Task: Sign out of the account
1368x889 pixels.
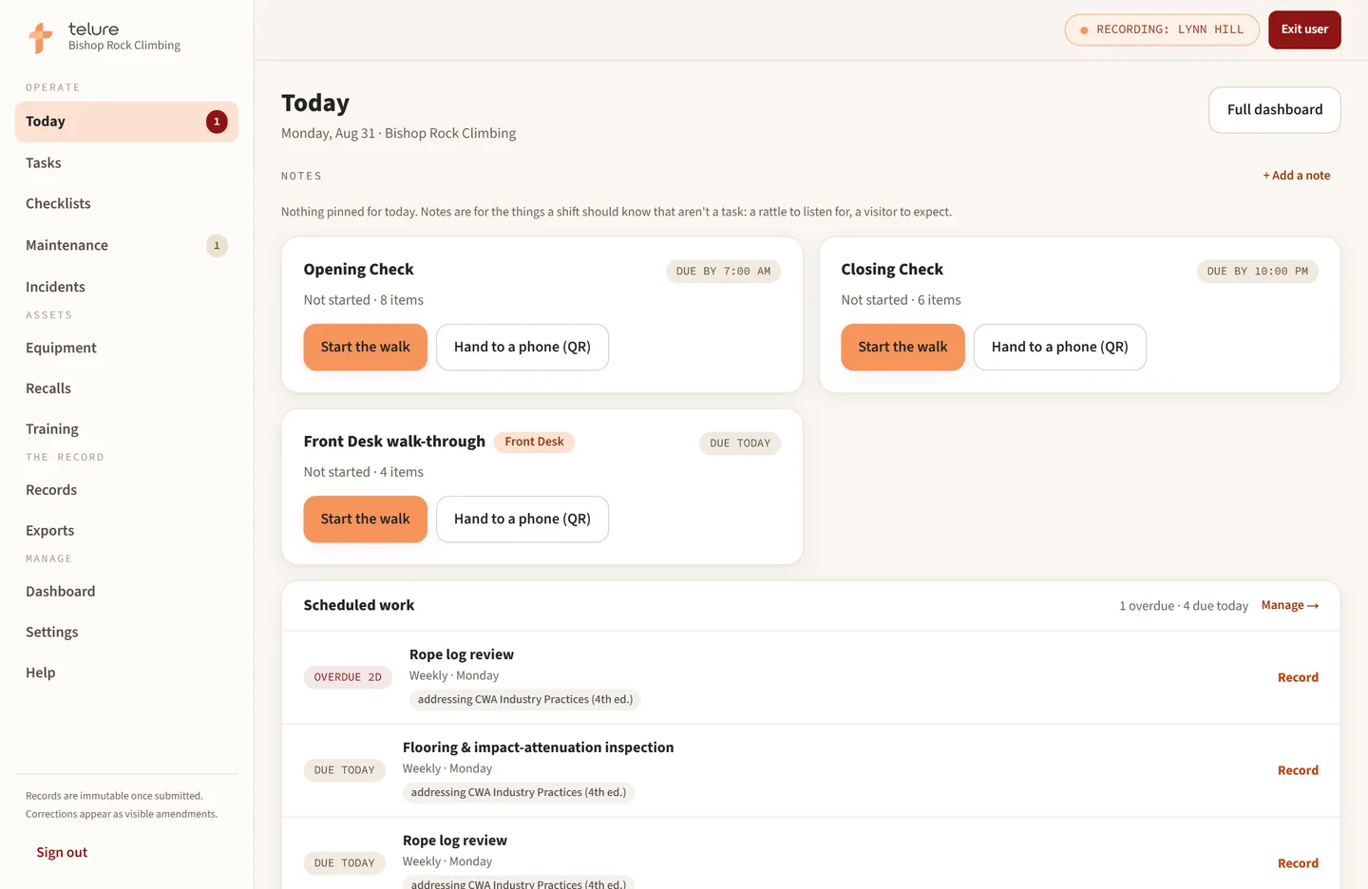Action: (62, 853)
